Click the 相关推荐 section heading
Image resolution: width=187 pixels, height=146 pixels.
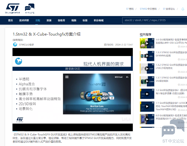[146, 35]
